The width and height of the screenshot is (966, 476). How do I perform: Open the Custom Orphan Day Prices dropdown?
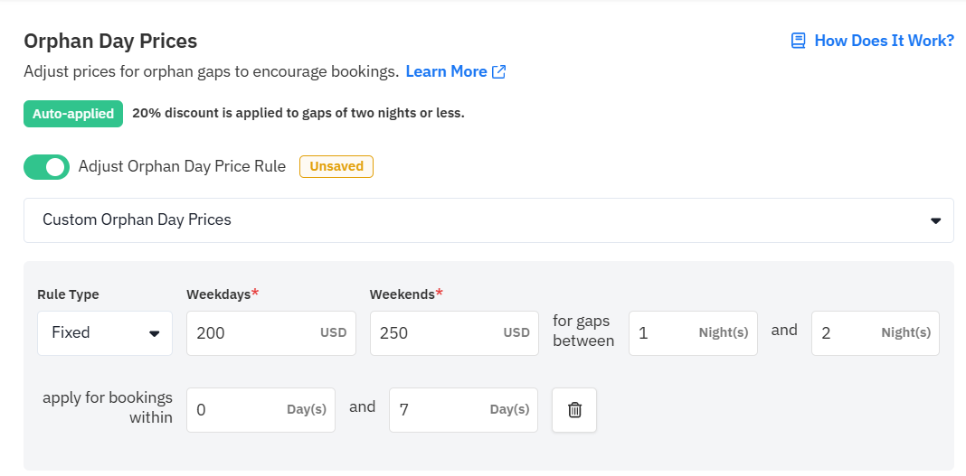[488, 220]
